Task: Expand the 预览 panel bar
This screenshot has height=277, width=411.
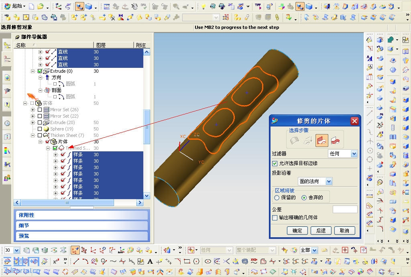Action: pyautogui.click(x=82, y=236)
